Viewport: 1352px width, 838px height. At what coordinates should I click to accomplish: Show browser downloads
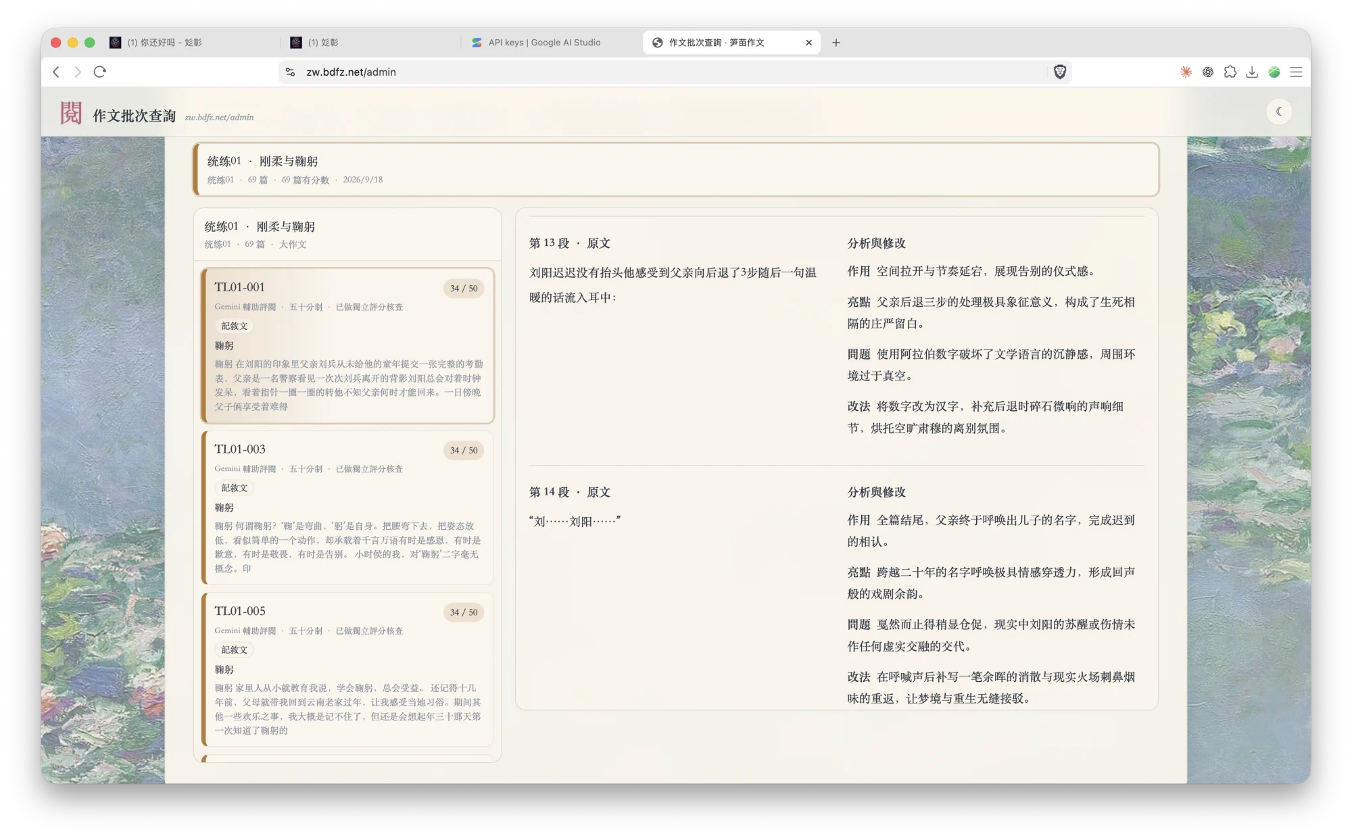1252,72
